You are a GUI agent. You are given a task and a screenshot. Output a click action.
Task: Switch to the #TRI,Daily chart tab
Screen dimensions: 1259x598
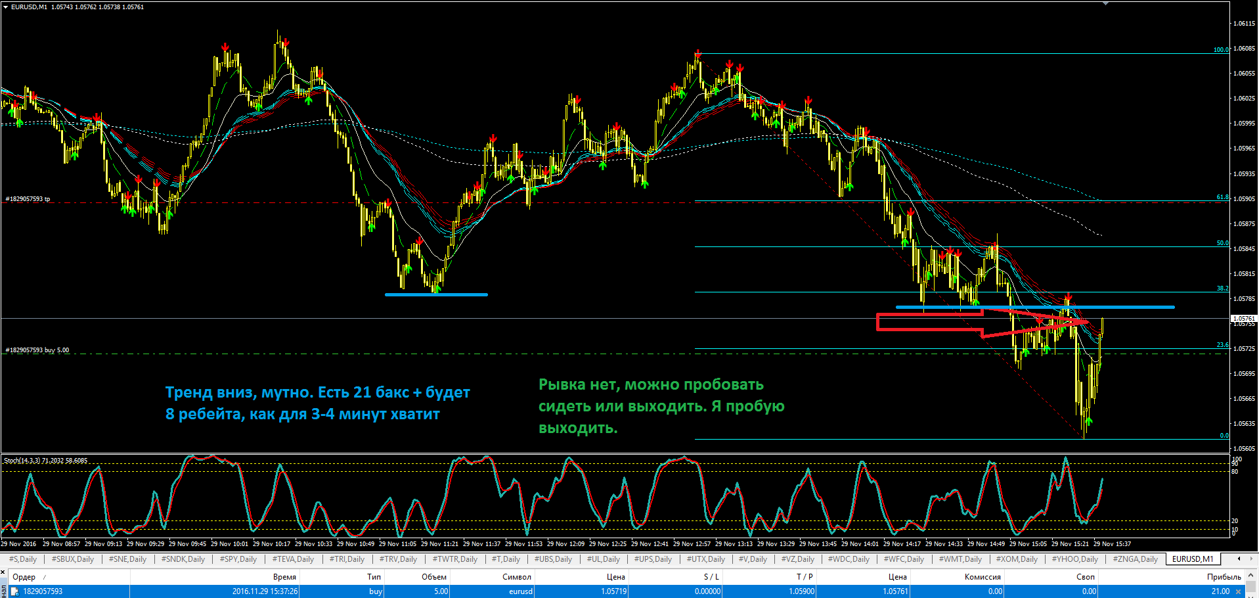click(x=347, y=559)
